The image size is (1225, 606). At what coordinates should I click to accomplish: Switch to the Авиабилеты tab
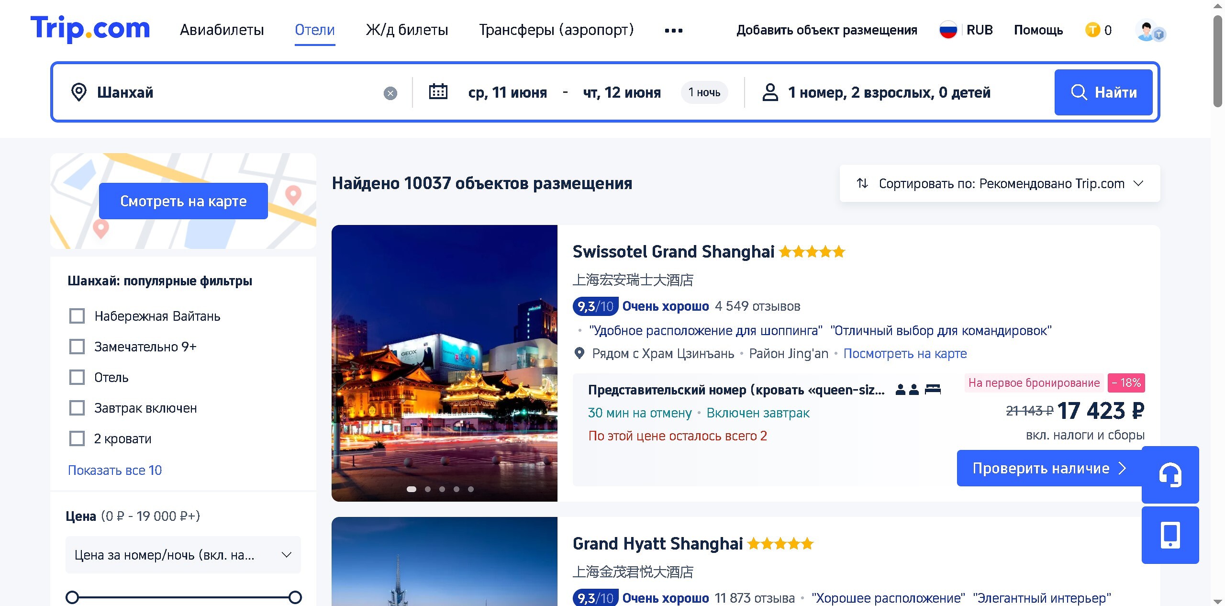tap(222, 30)
